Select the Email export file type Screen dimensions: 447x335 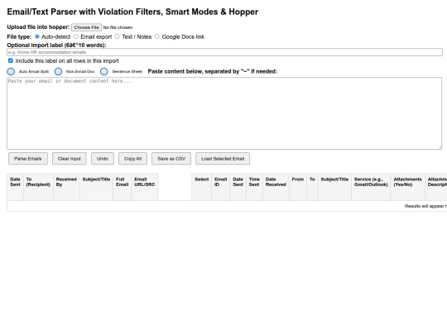(x=76, y=36)
